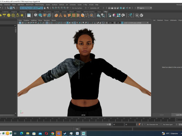Open the Selected menu in Attribute Editor
The image size is (182, 136).
pos(160,20)
